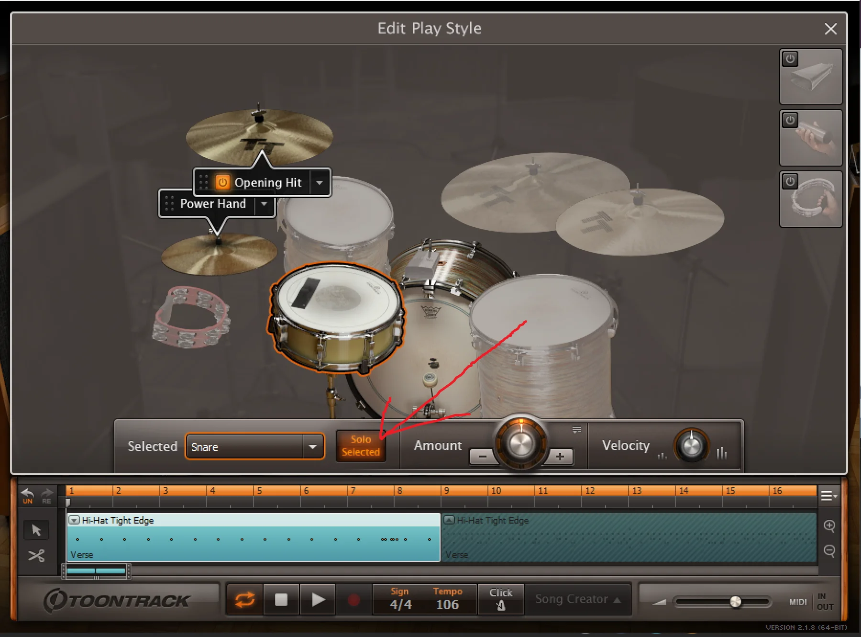The width and height of the screenshot is (861, 637).
Task: Toggle the shaker percussion power button
Action: [790, 120]
